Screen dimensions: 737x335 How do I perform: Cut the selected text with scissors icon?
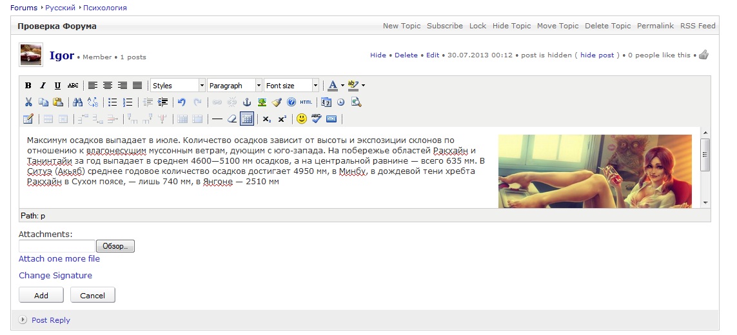point(28,102)
